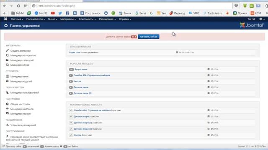
Task: Toggle published check for Детское пюре recent article
Action: pos(71,117)
